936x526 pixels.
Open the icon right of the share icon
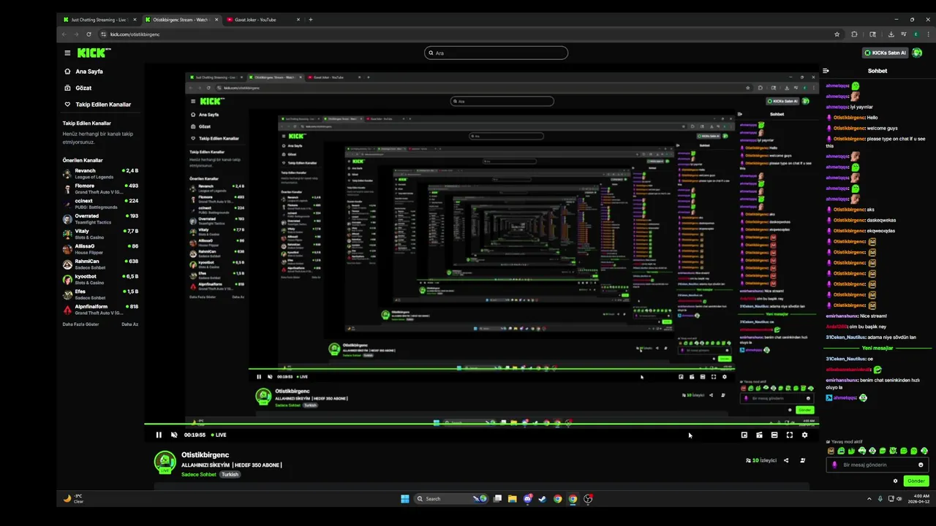803,460
